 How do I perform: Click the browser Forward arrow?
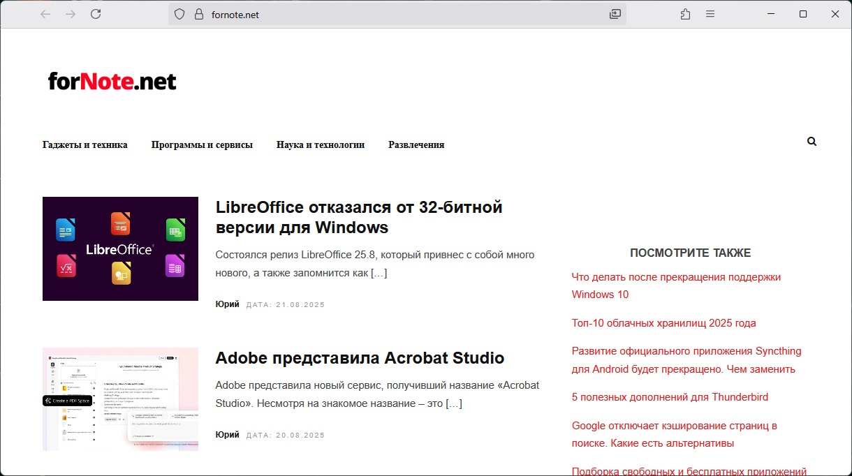point(71,14)
